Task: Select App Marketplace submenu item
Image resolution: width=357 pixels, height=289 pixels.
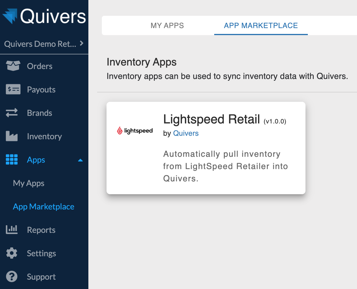Action: (x=44, y=207)
